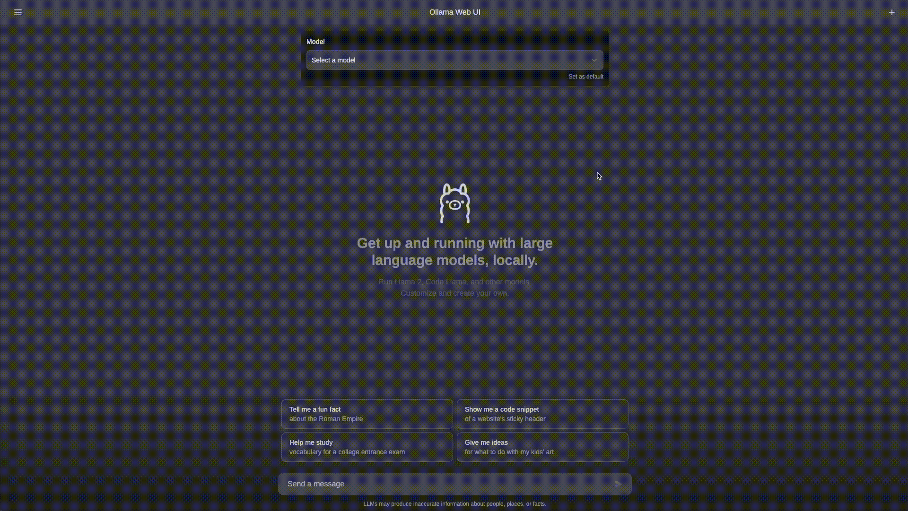Click the "Run Llama 2" tagline text
This screenshot has width=908, height=511.
pyautogui.click(x=454, y=282)
